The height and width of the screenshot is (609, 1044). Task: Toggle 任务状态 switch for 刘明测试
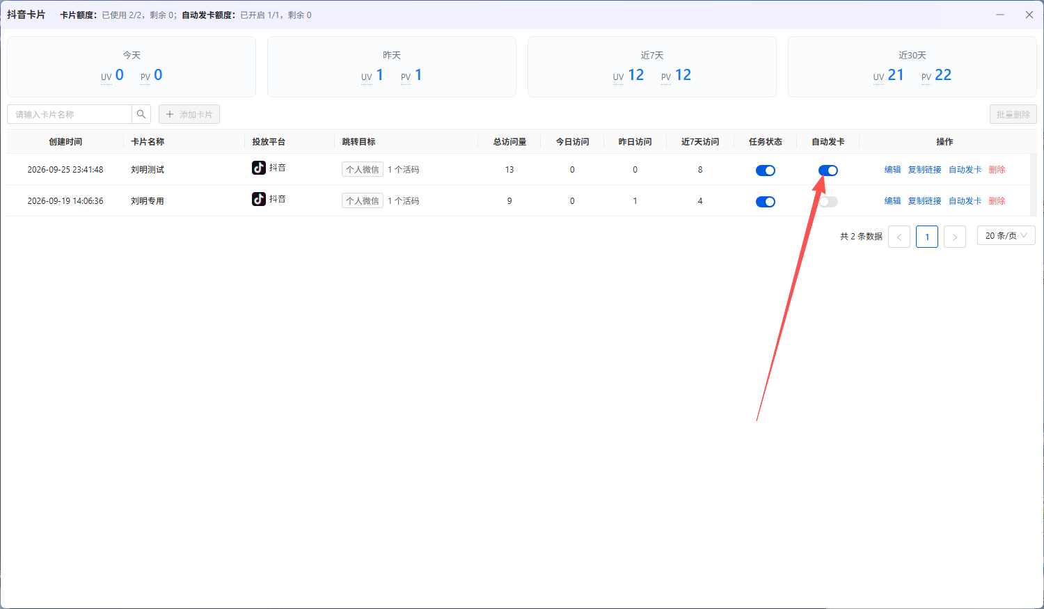(x=766, y=171)
